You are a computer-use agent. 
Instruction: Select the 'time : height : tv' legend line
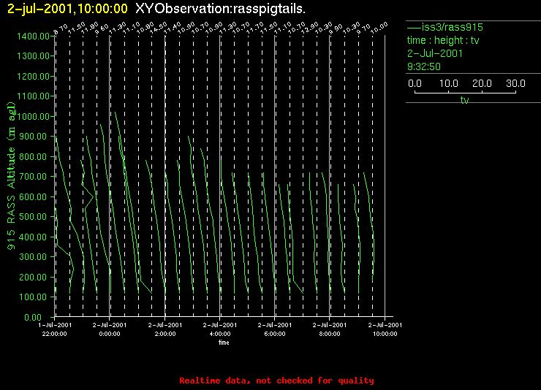[x=443, y=40]
